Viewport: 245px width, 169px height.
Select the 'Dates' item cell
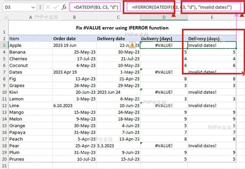coord(30,72)
